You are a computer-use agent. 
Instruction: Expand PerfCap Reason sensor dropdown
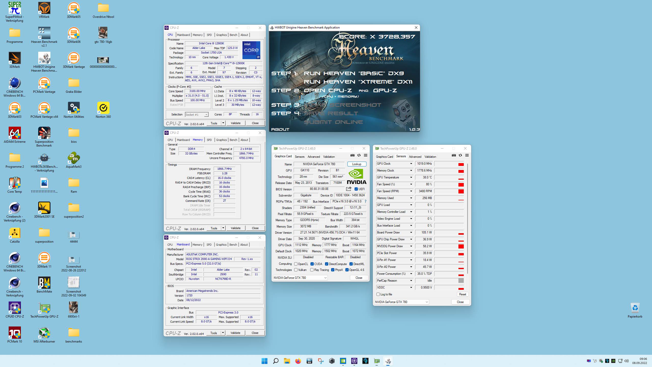411,281
